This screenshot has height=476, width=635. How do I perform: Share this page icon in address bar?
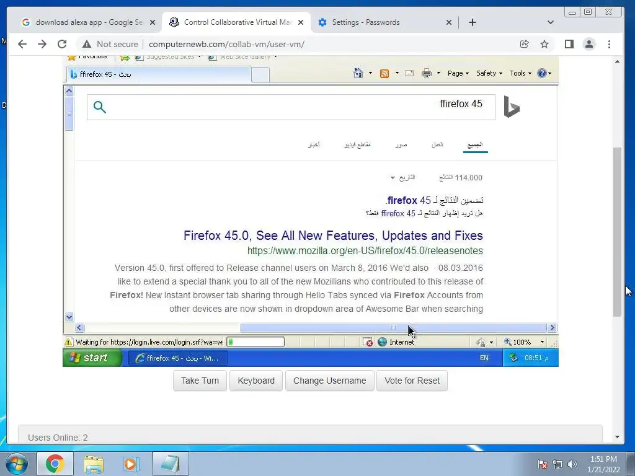[525, 44]
